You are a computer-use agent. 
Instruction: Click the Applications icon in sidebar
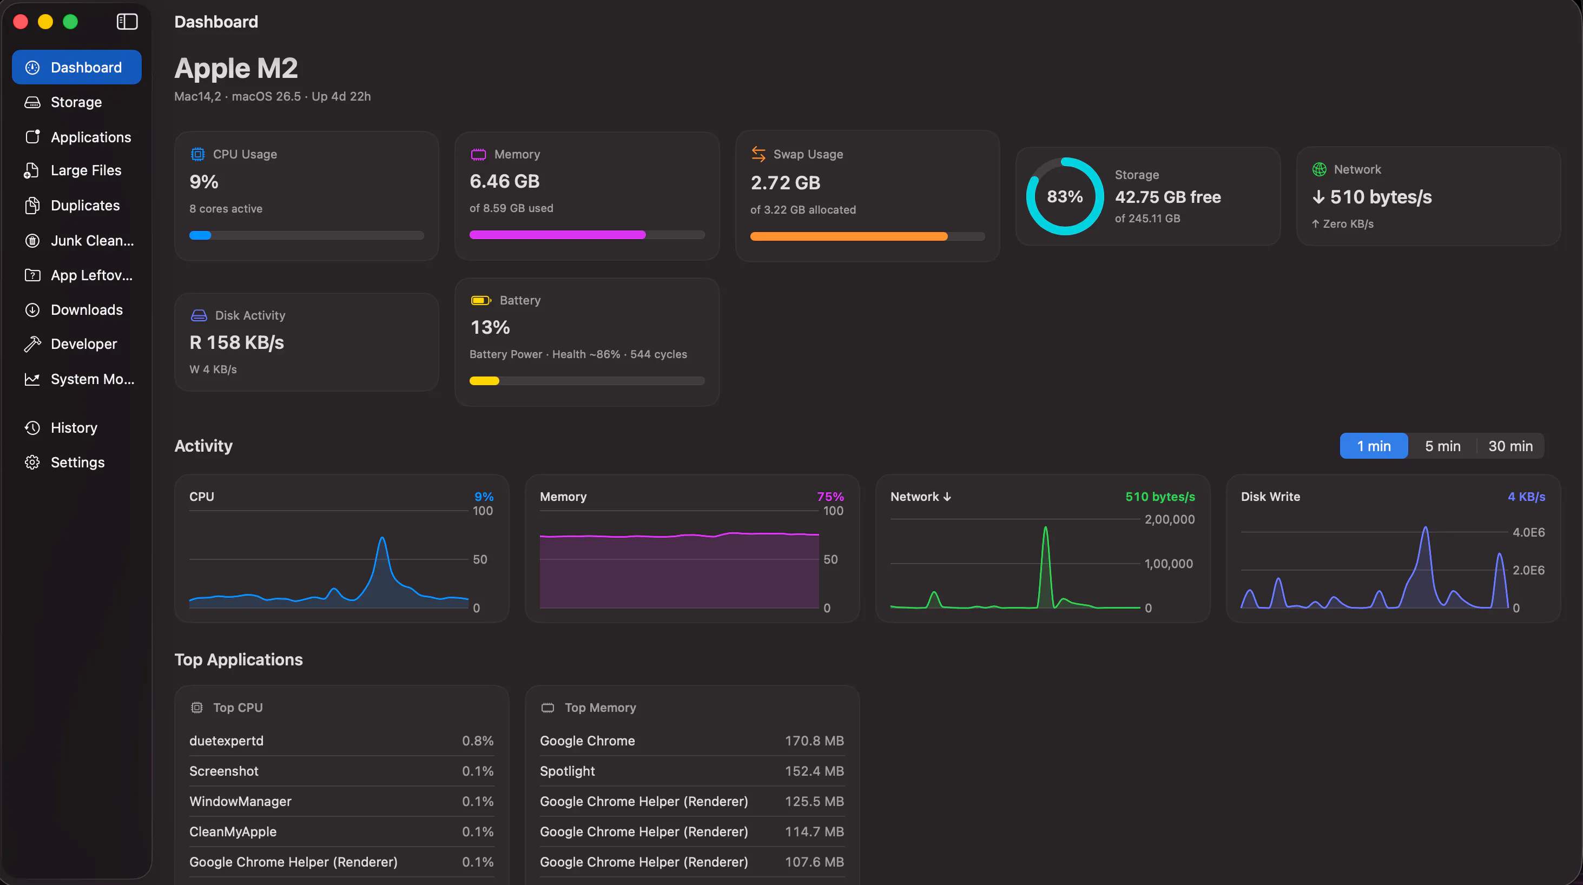(32, 136)
